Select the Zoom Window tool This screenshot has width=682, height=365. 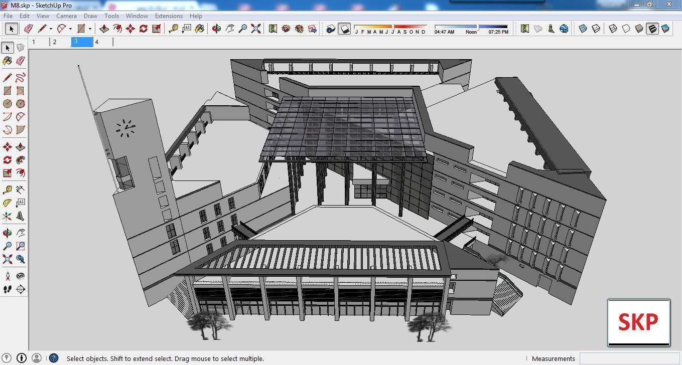point(21,246)
